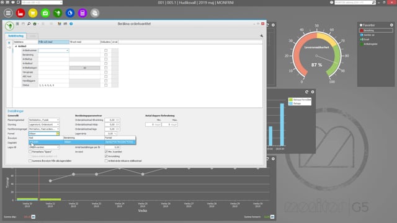The width and height of the screenshot is (397, 223).
Task: Open settings gear of the Favoriter panel
Action: click(x=391, y=25)
